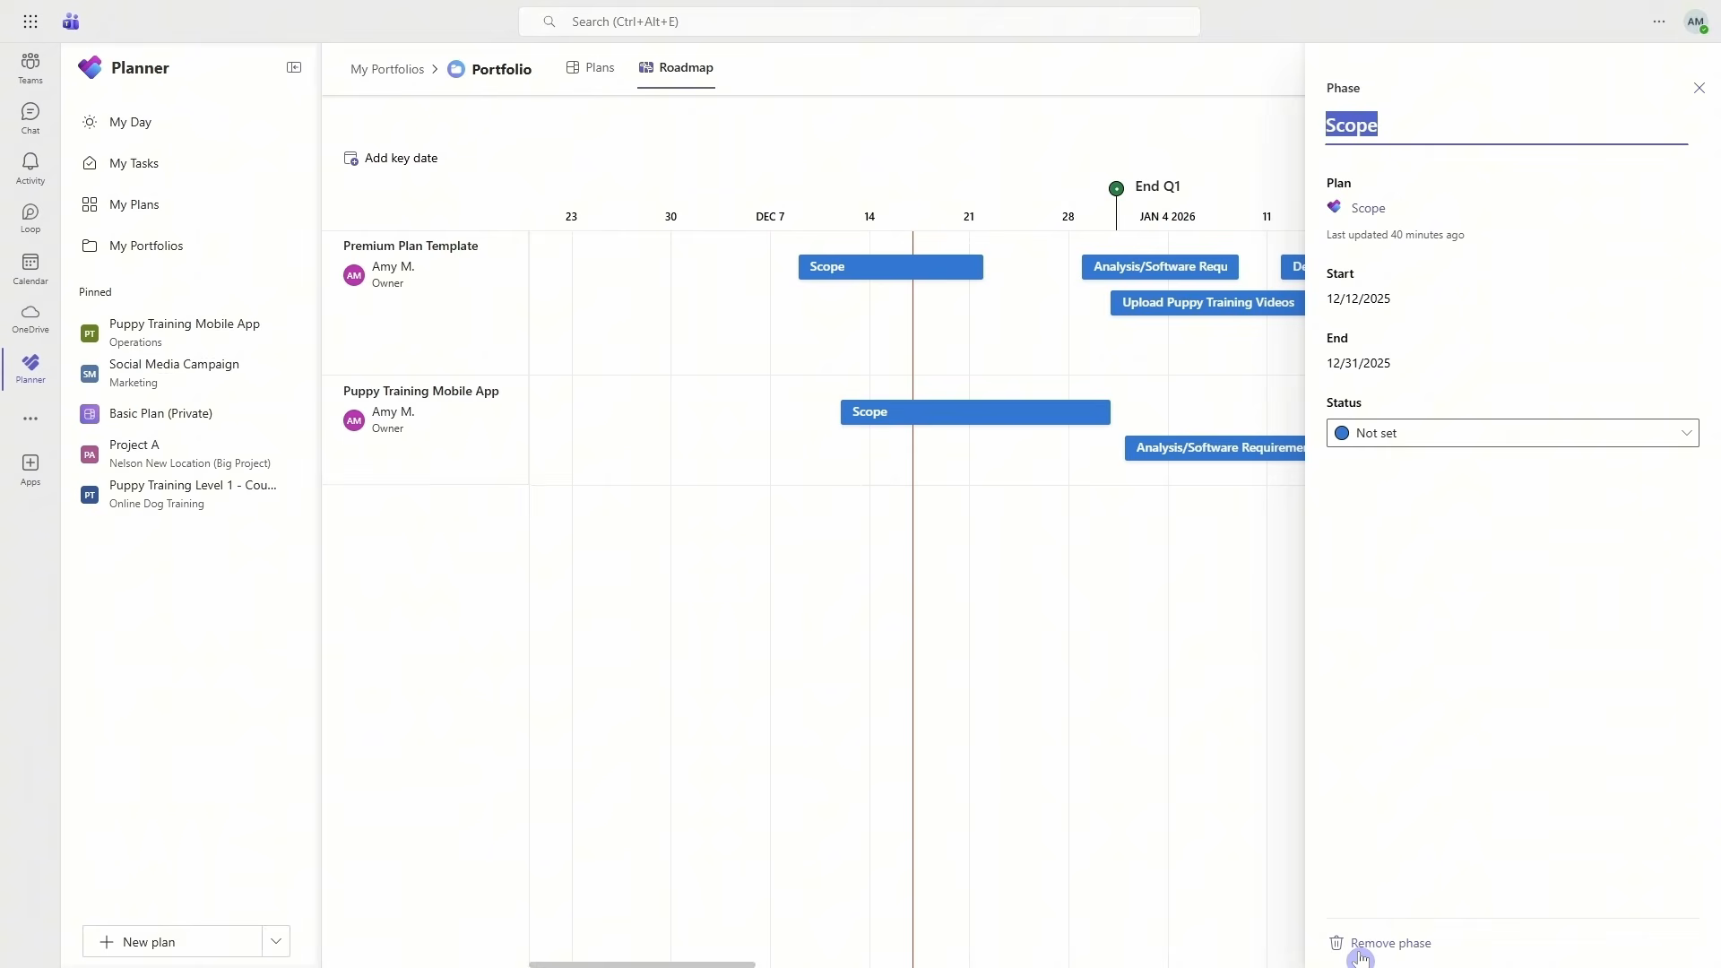Click Amy M. avatar under Premium Plan Template

[354, 275]
